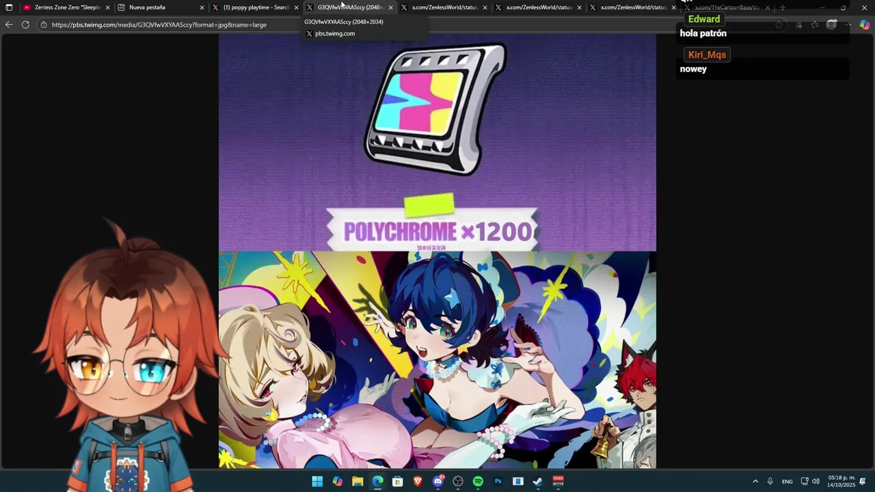
Task: Open the network tray icon
Action: click(x=805, y=482)
